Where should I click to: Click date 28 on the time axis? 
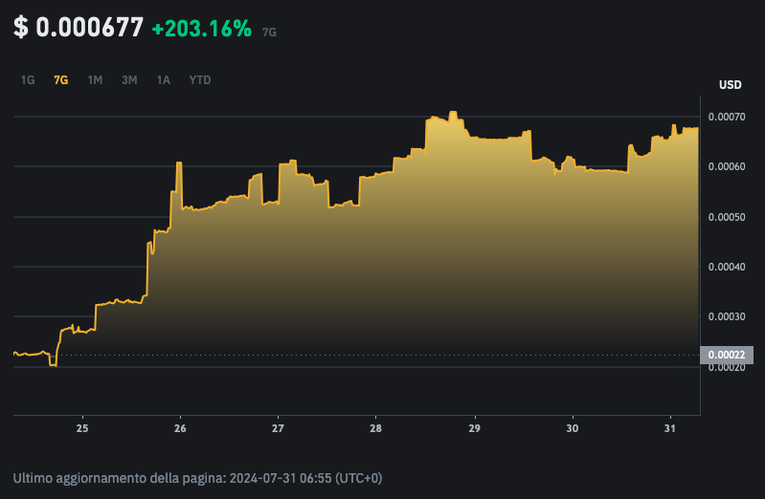pos(376,430)
